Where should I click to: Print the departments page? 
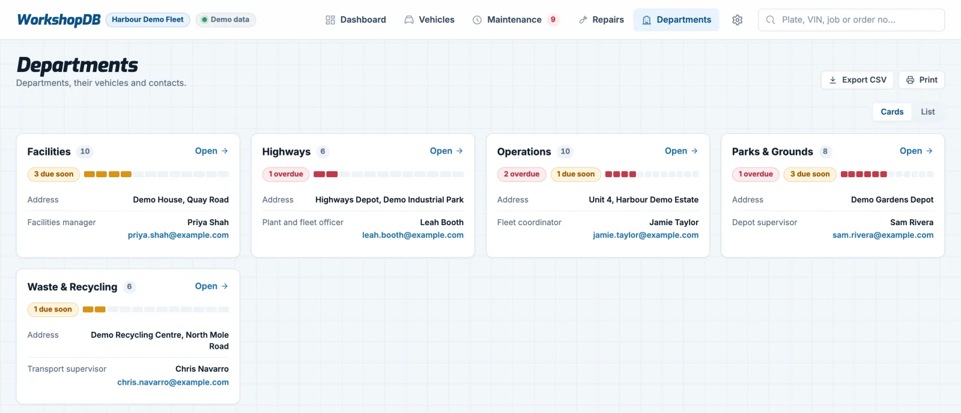(921, 80)
